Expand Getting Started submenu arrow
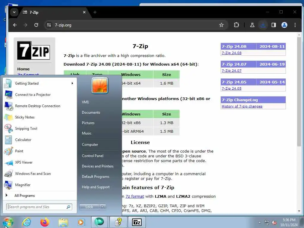 [72, 83]
